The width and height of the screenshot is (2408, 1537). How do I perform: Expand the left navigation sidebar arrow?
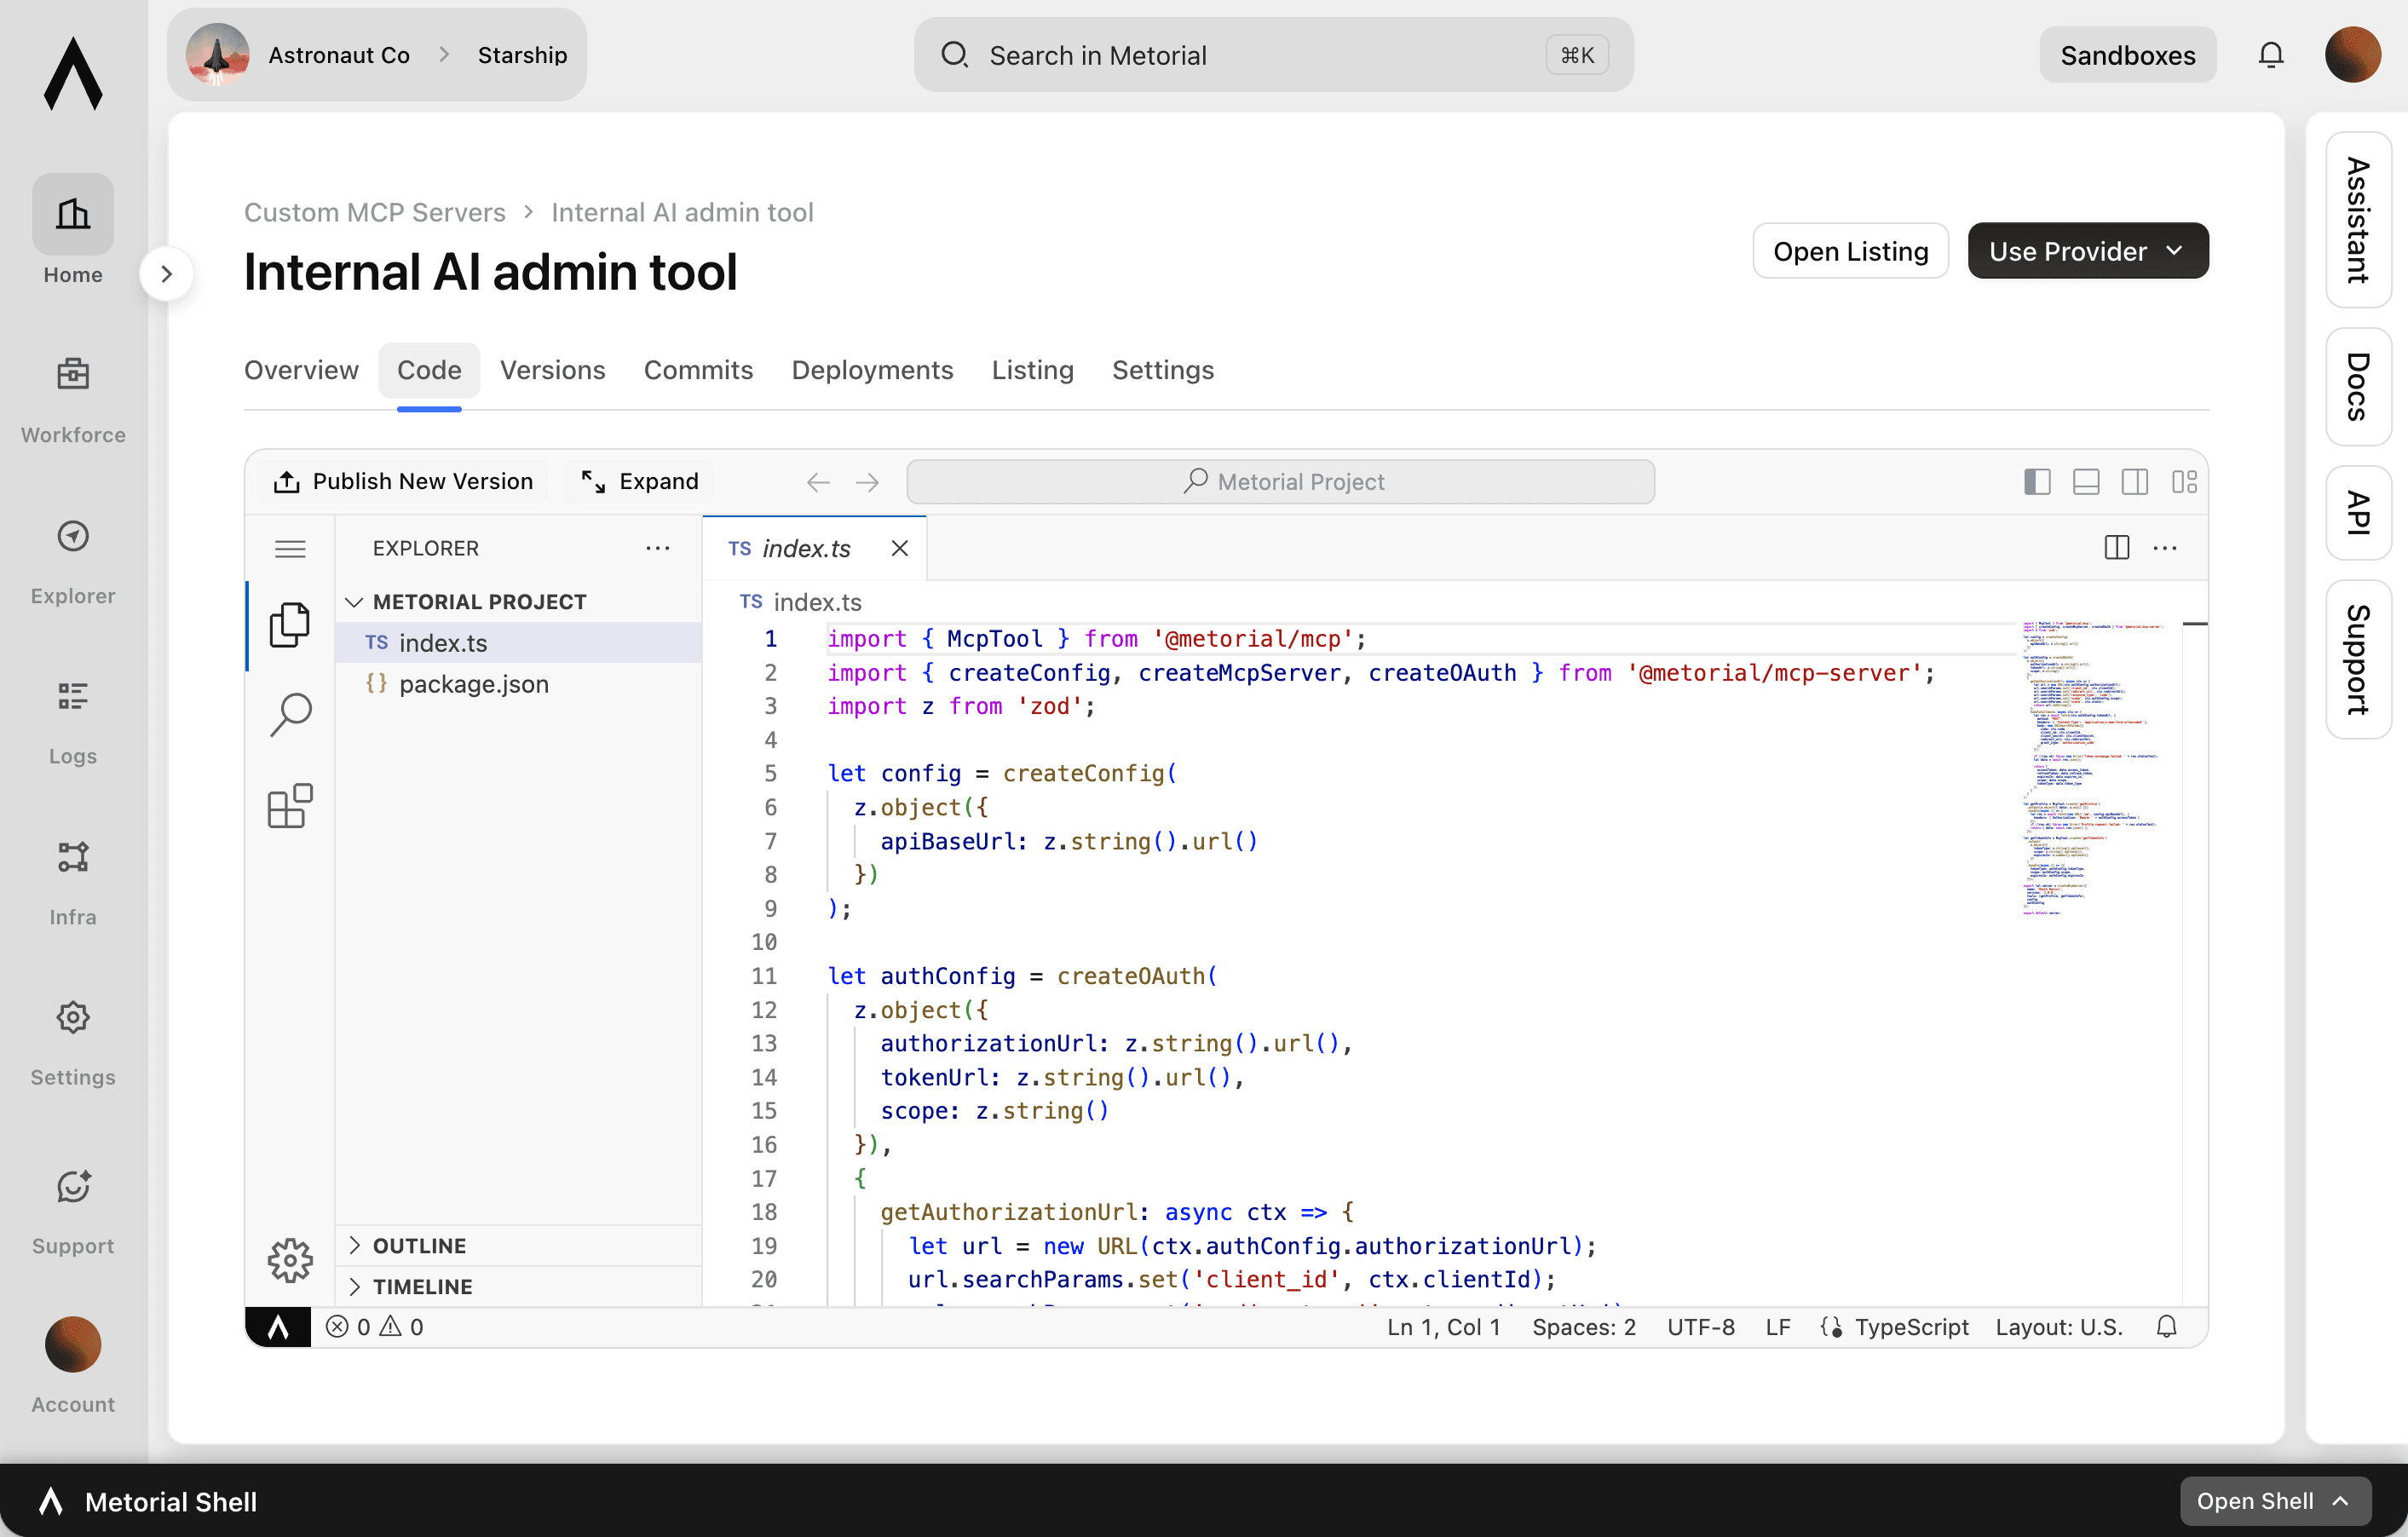(x=167, y=274)
